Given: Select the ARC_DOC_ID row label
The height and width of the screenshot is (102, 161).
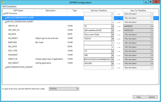Looking at the screenshot, I should pos(14,30).
